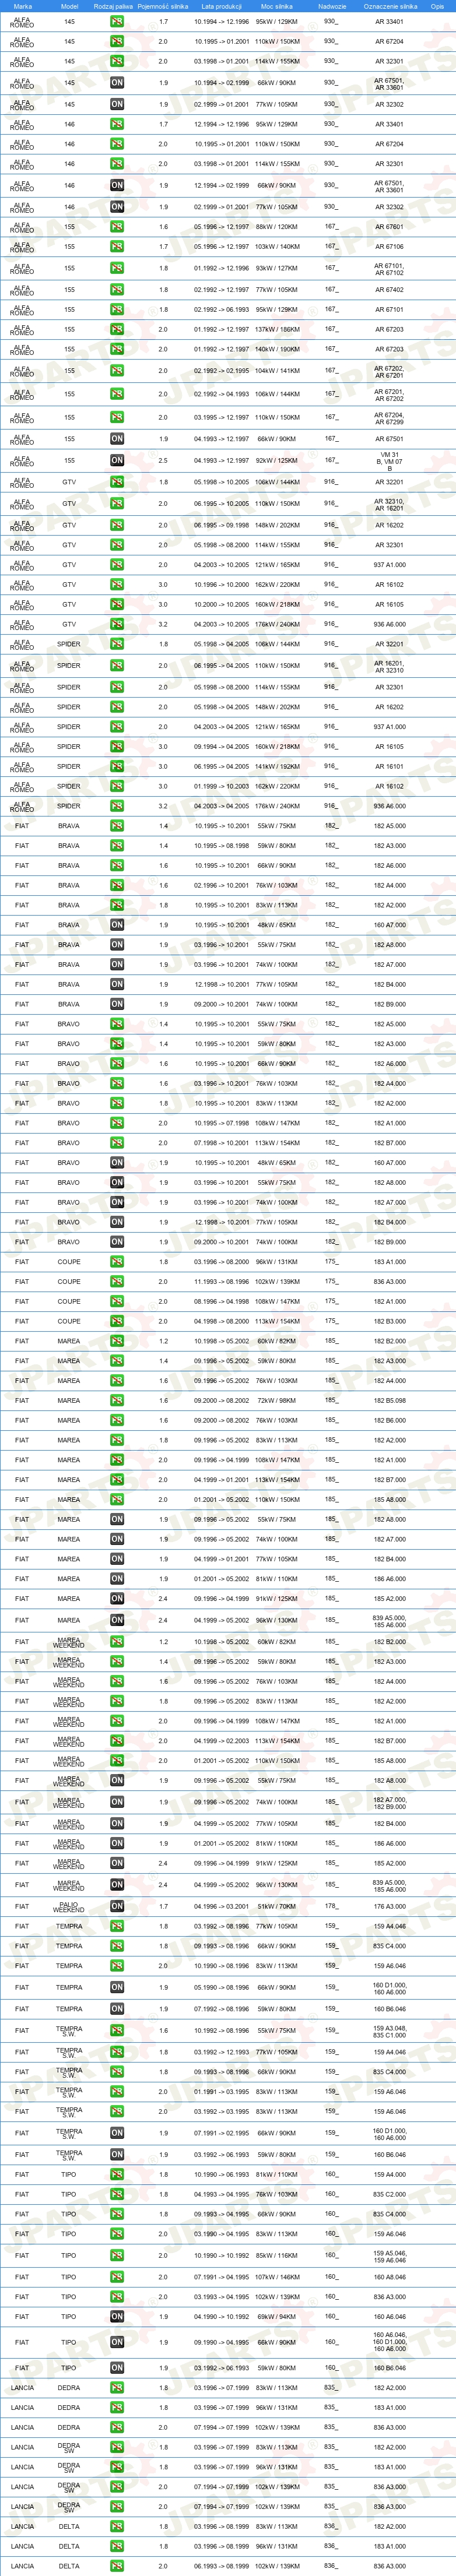Click the '176 A3.000' engine code cell
The image size is (456, 2576).
[390, 1907]
